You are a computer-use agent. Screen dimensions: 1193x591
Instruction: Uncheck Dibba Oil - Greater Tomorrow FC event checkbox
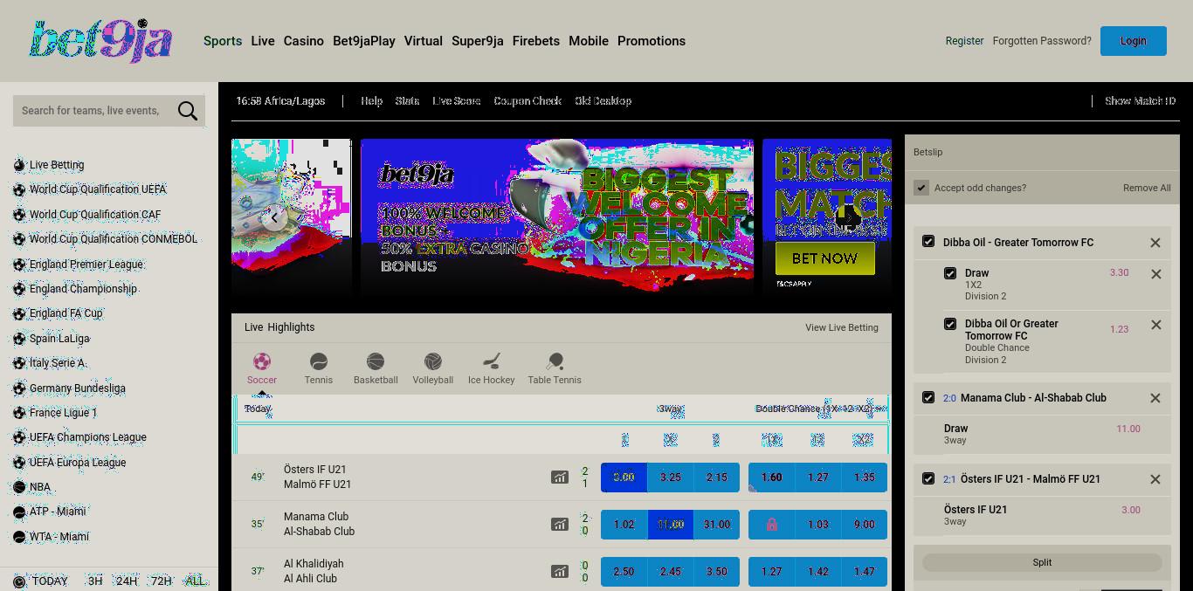[x=928, y=242]
